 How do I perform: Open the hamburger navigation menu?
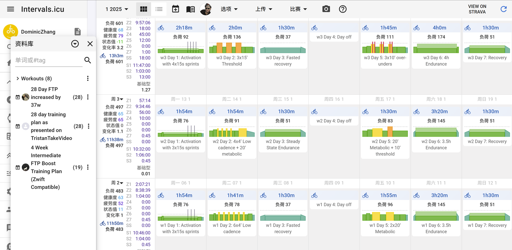tap(11, 9)
